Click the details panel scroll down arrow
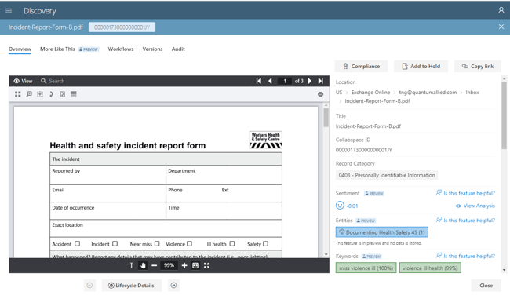The image size is (510, 299). pyautogui.click(x=504, y=270)
